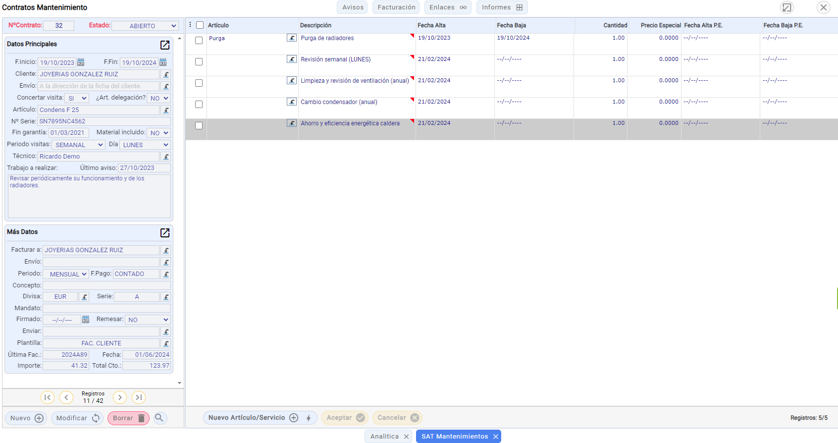The image size is (838, 443).
Task: Click the search magnifier icon
Action: click(x=159, y=418)
